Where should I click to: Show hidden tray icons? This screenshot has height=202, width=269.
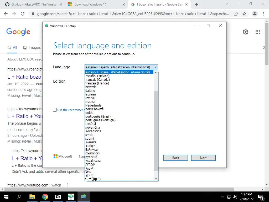click(x=222, y=197)
